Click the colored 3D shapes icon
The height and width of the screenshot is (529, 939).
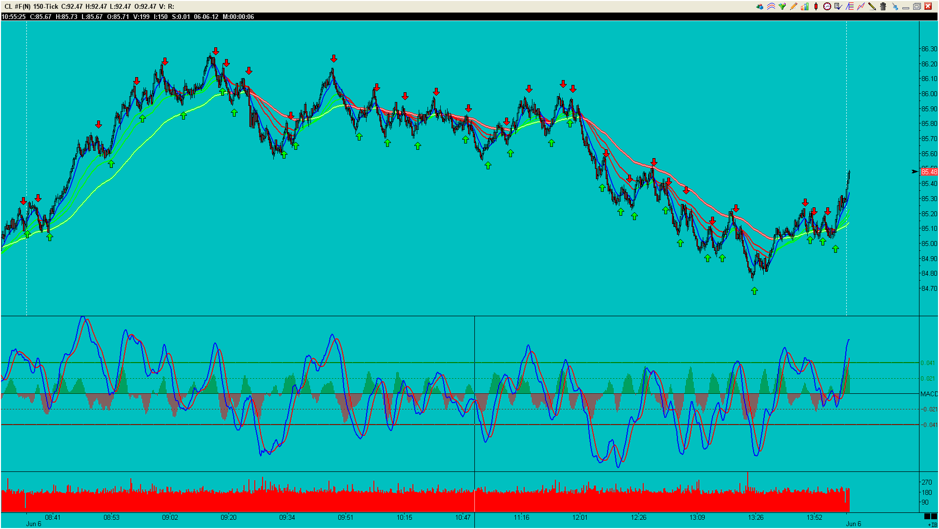(760, 6)
